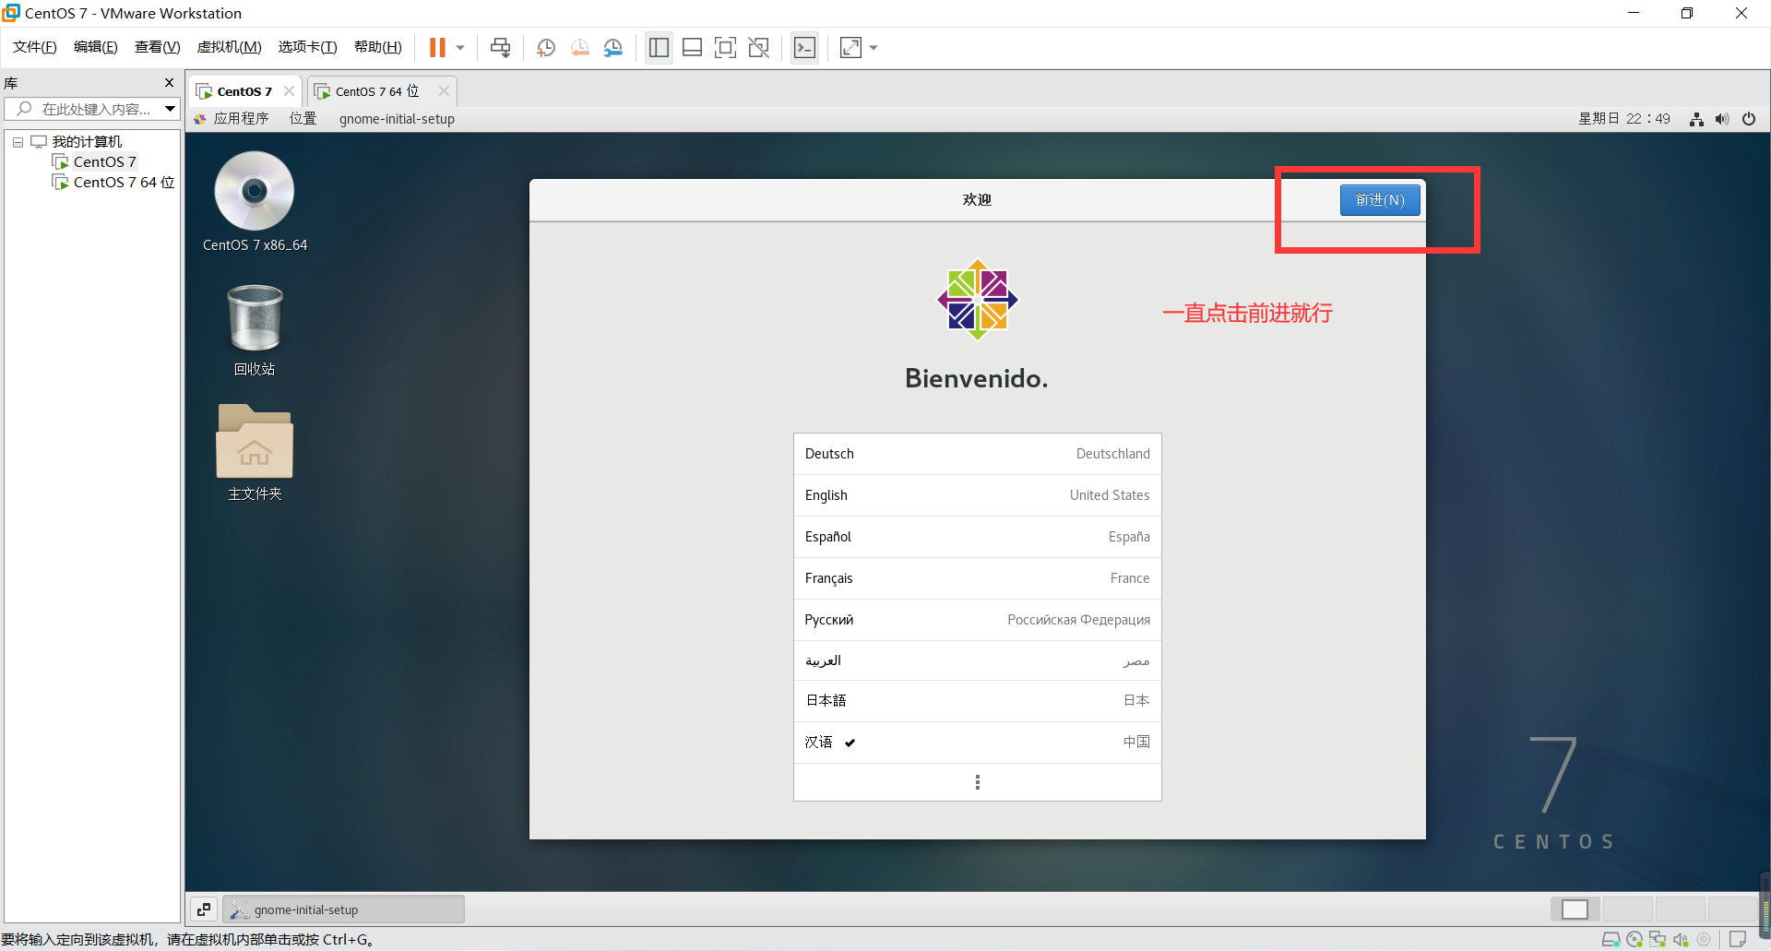Image resolution: width=1771 pixels, height=951 pixels.
Task: Select CentOS 7 64 位 in the library
Action: (x=114, y=183)
